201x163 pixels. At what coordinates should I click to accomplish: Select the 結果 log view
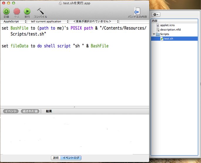49,111
